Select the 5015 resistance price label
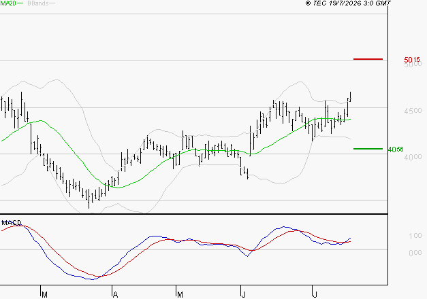The image size is (427, 299). click(x=412, y=60)
